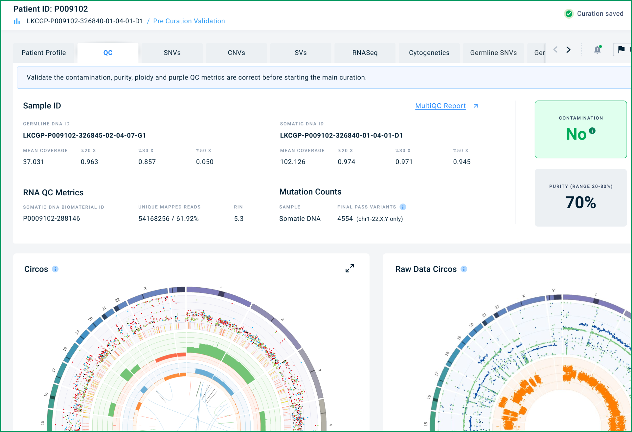Open the MultiQC Report link
The height and width of the screenshot is (432, 632).
pyautogui.click(x=440, y=106)
